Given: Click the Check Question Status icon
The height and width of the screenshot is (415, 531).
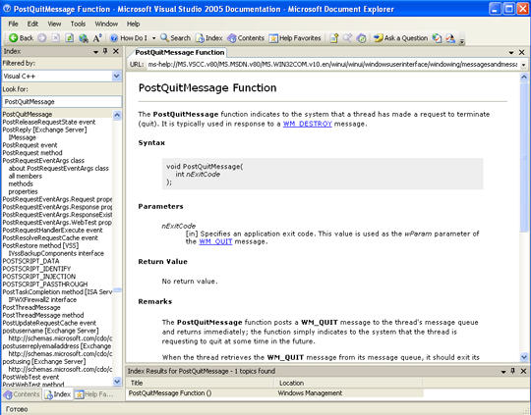Looking at the screenshot, I should click(x=437, y=38).
